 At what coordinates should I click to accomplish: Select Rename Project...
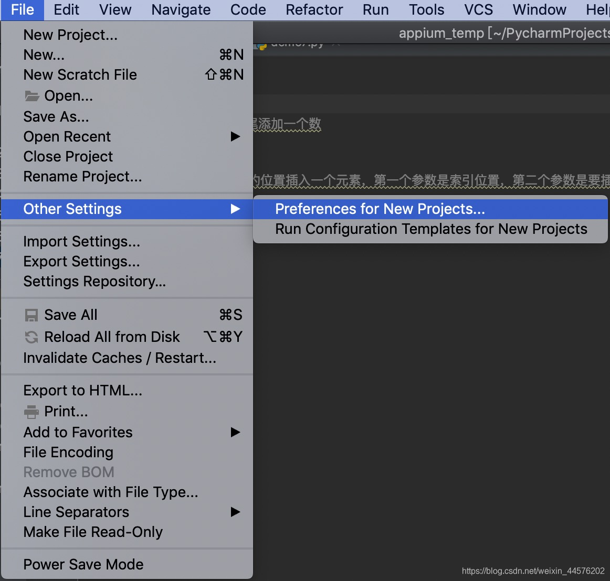click(127, 176)
